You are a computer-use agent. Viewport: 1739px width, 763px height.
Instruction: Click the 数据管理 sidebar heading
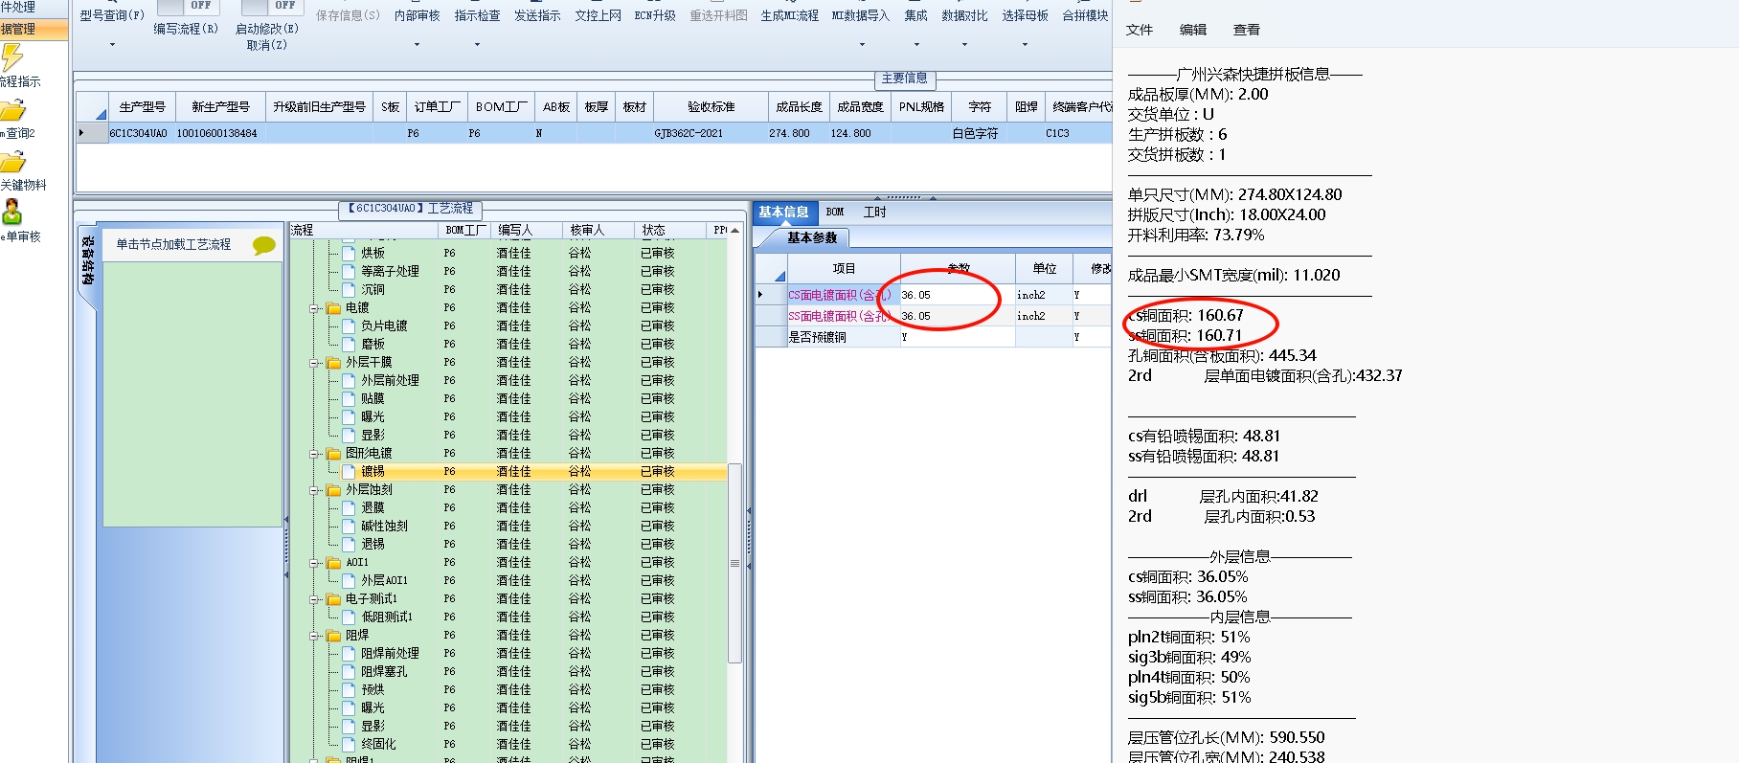pos(32,30)
